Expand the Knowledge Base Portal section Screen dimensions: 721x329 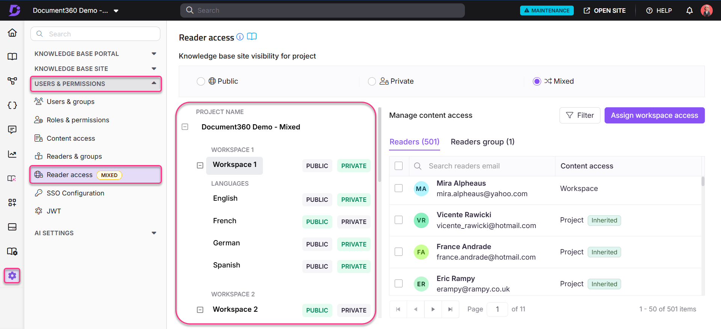[95, 54]
